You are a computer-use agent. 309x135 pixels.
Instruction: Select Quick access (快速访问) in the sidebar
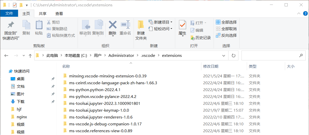19,71
